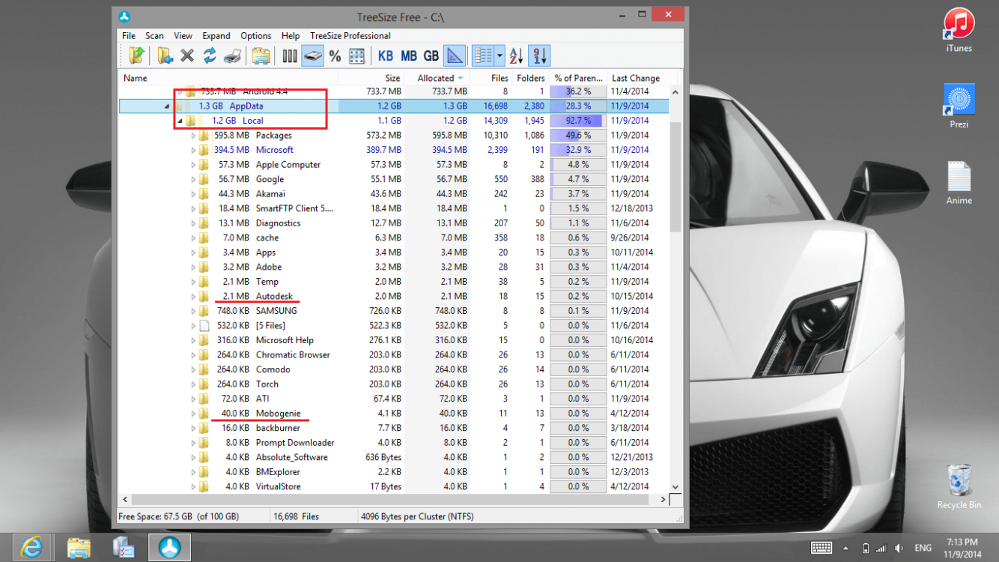Open details view dropdown arrow
The image size is (999, 562).
click(x=499, y=55)
